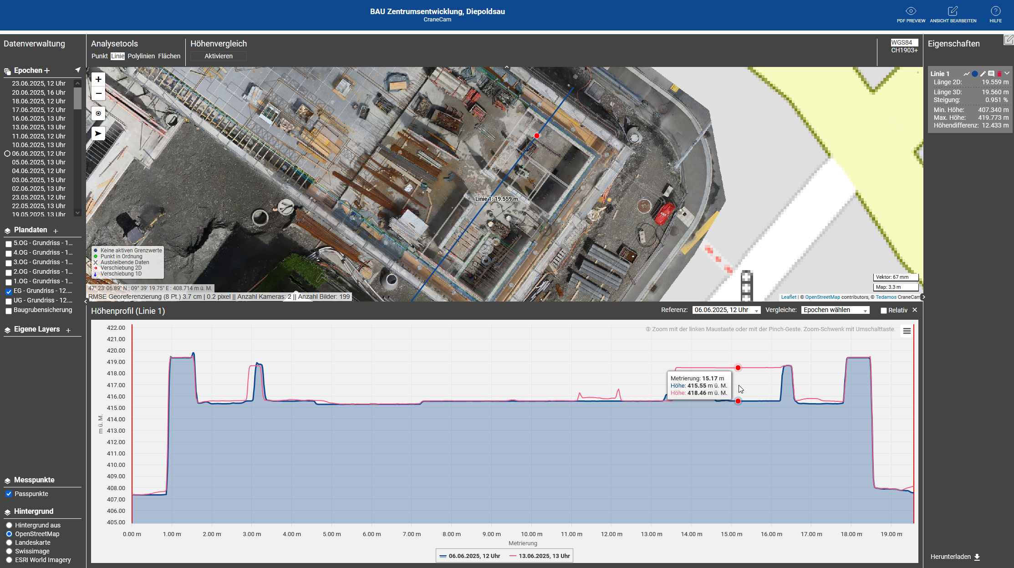Open the comment icon for Linie 1
Viewport: 1014px width, 568px height.
point(991,74)
